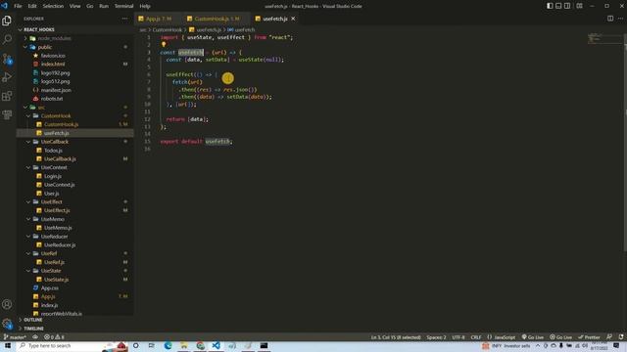Switch to the App.js editor tab
Image resolution: width=627 pixels, height=352 pixels.
159,19
